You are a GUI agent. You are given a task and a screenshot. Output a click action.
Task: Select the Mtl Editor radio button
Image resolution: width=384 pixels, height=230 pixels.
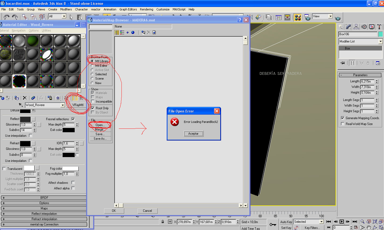(92, 65)
